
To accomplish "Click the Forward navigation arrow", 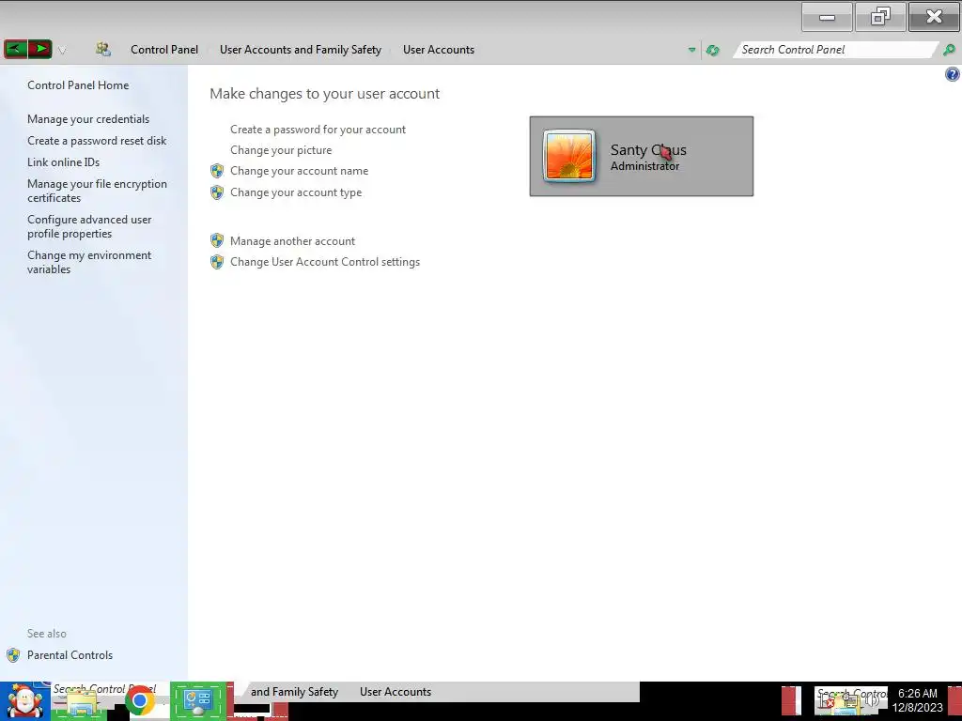I will [x=39, y=49].
